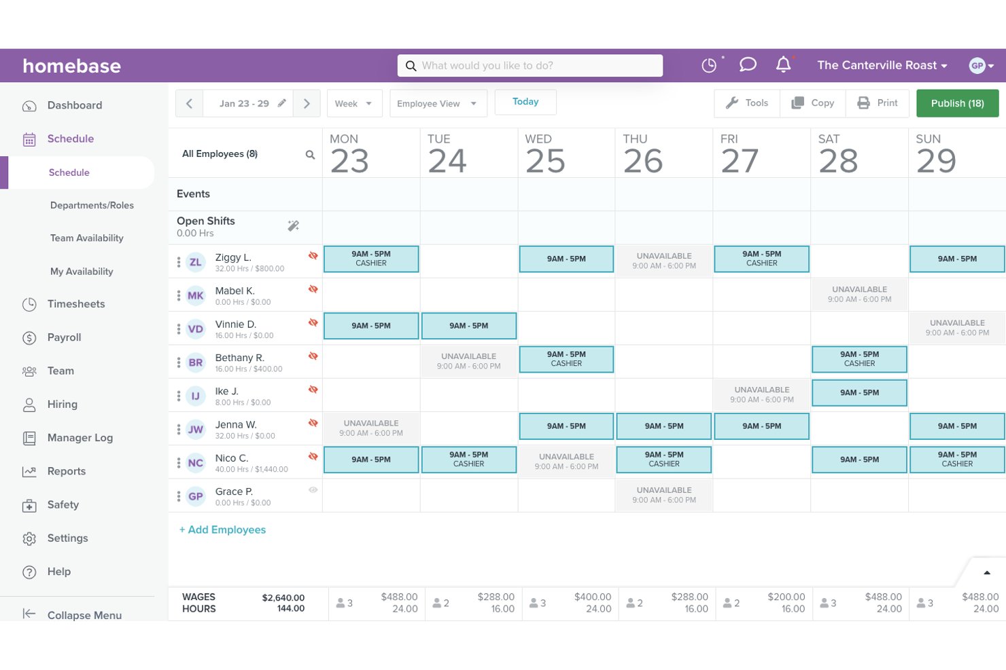Click the search field What would you like to do
1006x670 pixels.
(530, 65)
